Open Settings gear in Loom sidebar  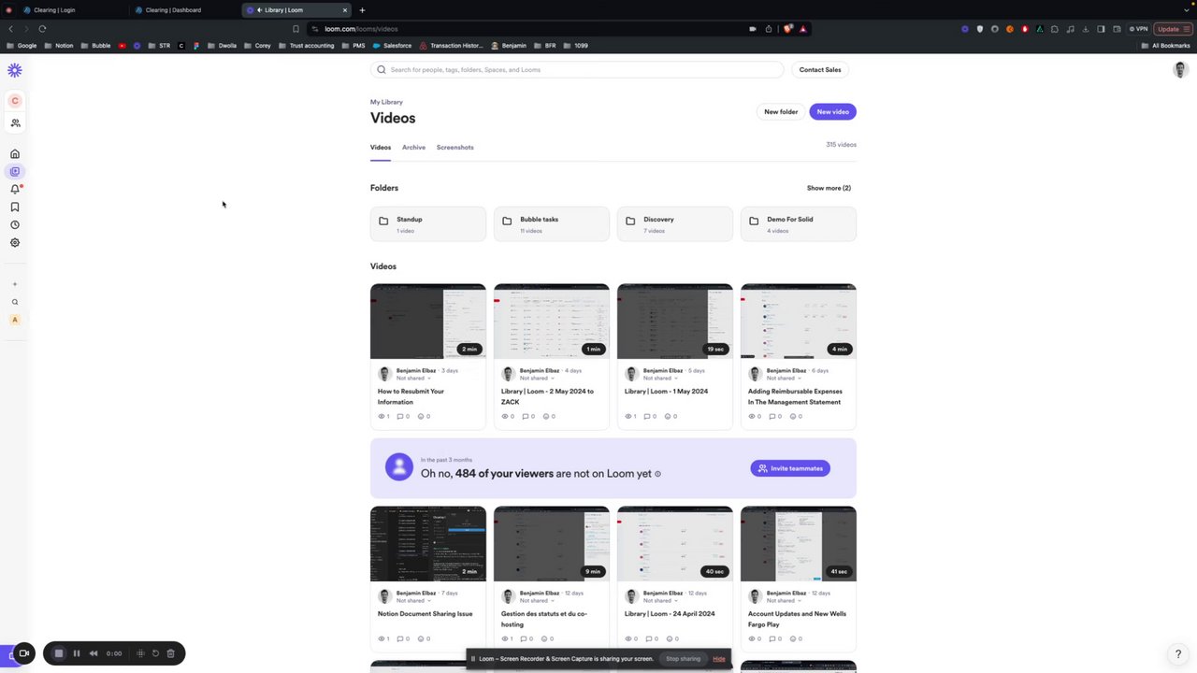click(x=15, y=243)
